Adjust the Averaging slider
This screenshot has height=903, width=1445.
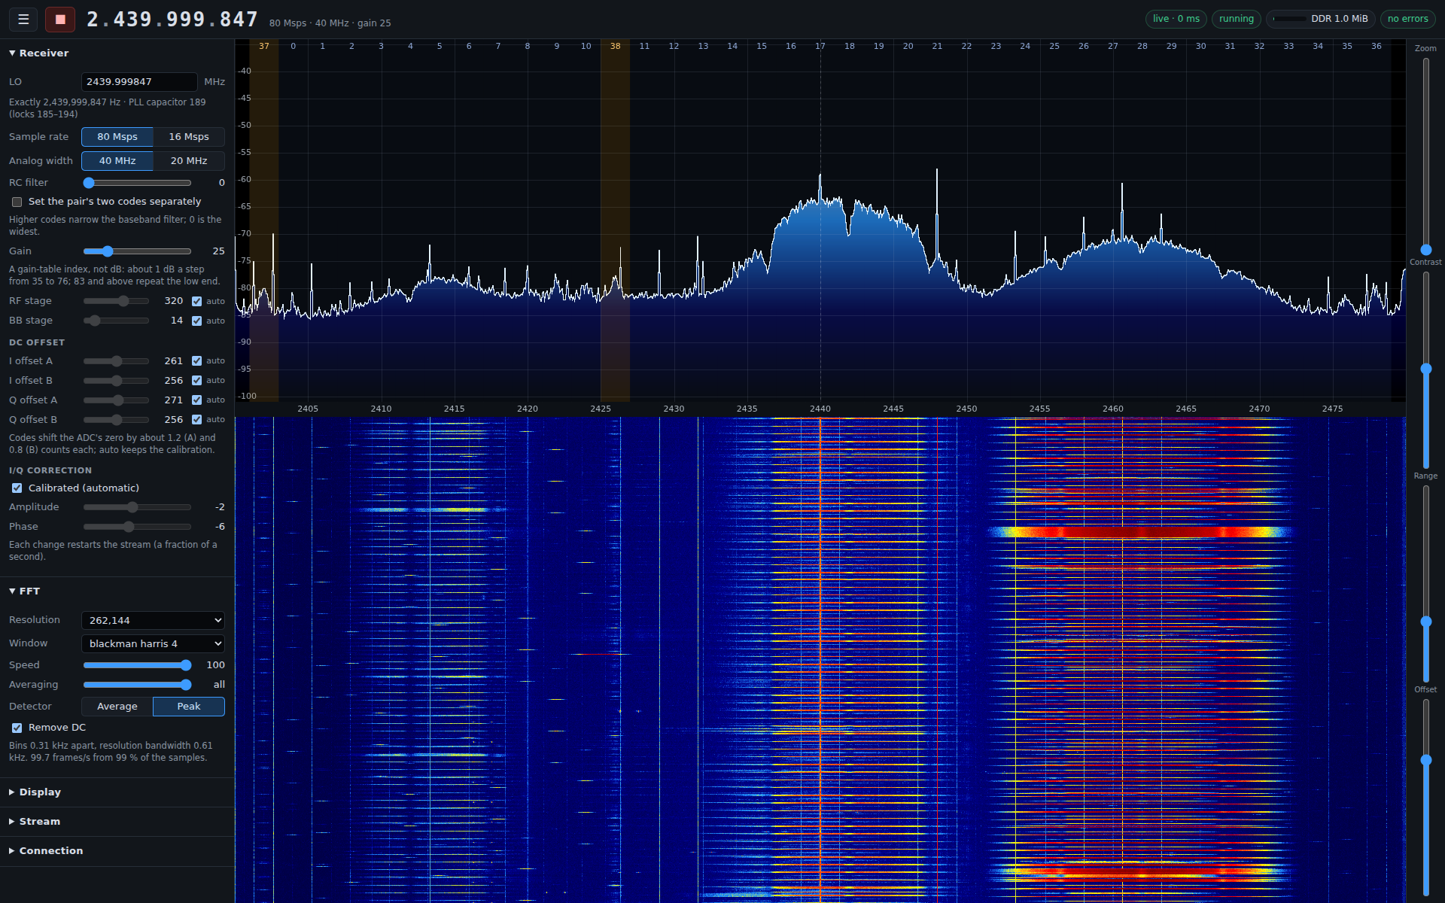(137, 684)
